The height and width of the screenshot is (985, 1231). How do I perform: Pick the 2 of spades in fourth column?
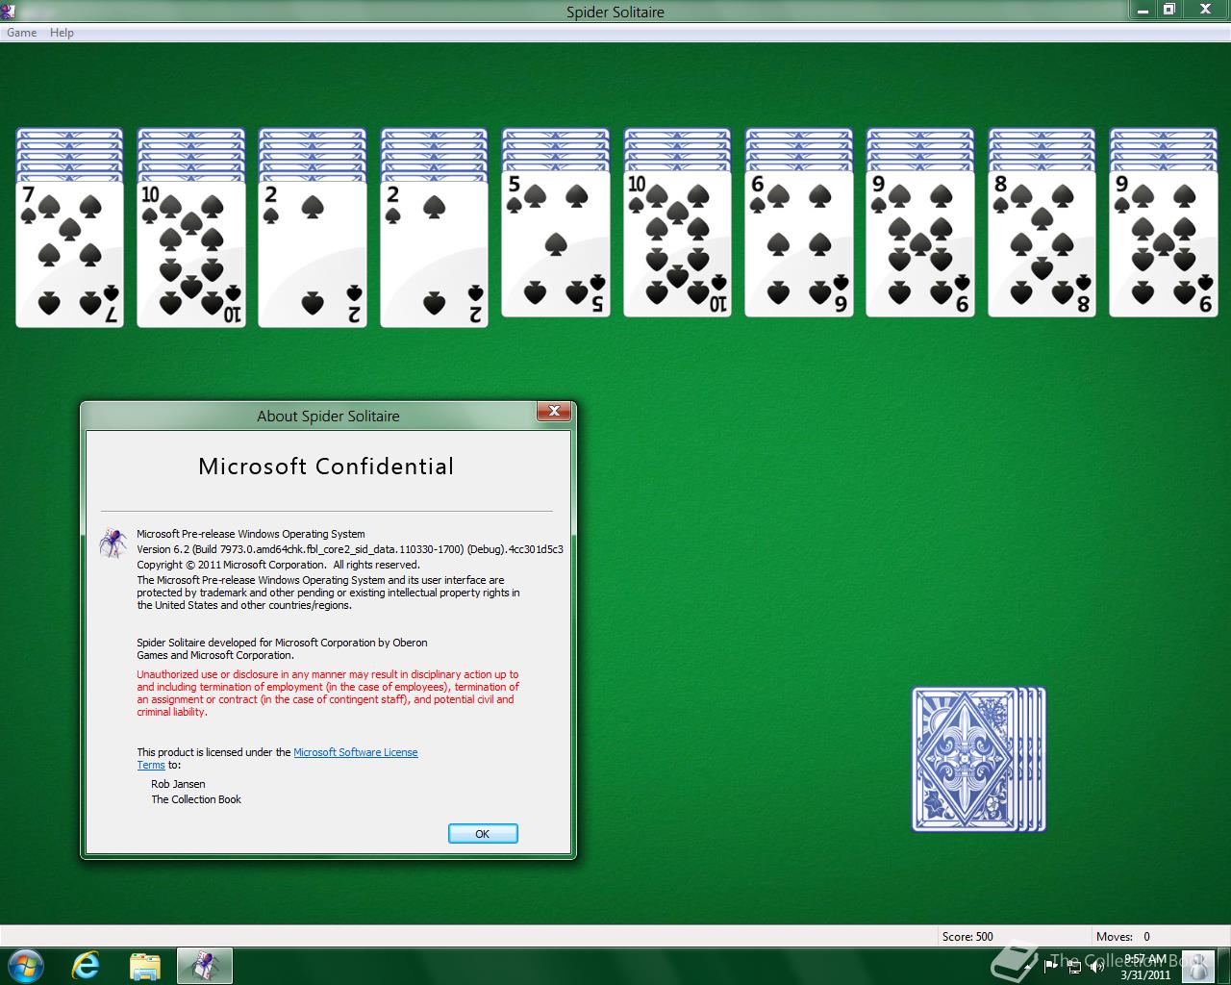434,254
